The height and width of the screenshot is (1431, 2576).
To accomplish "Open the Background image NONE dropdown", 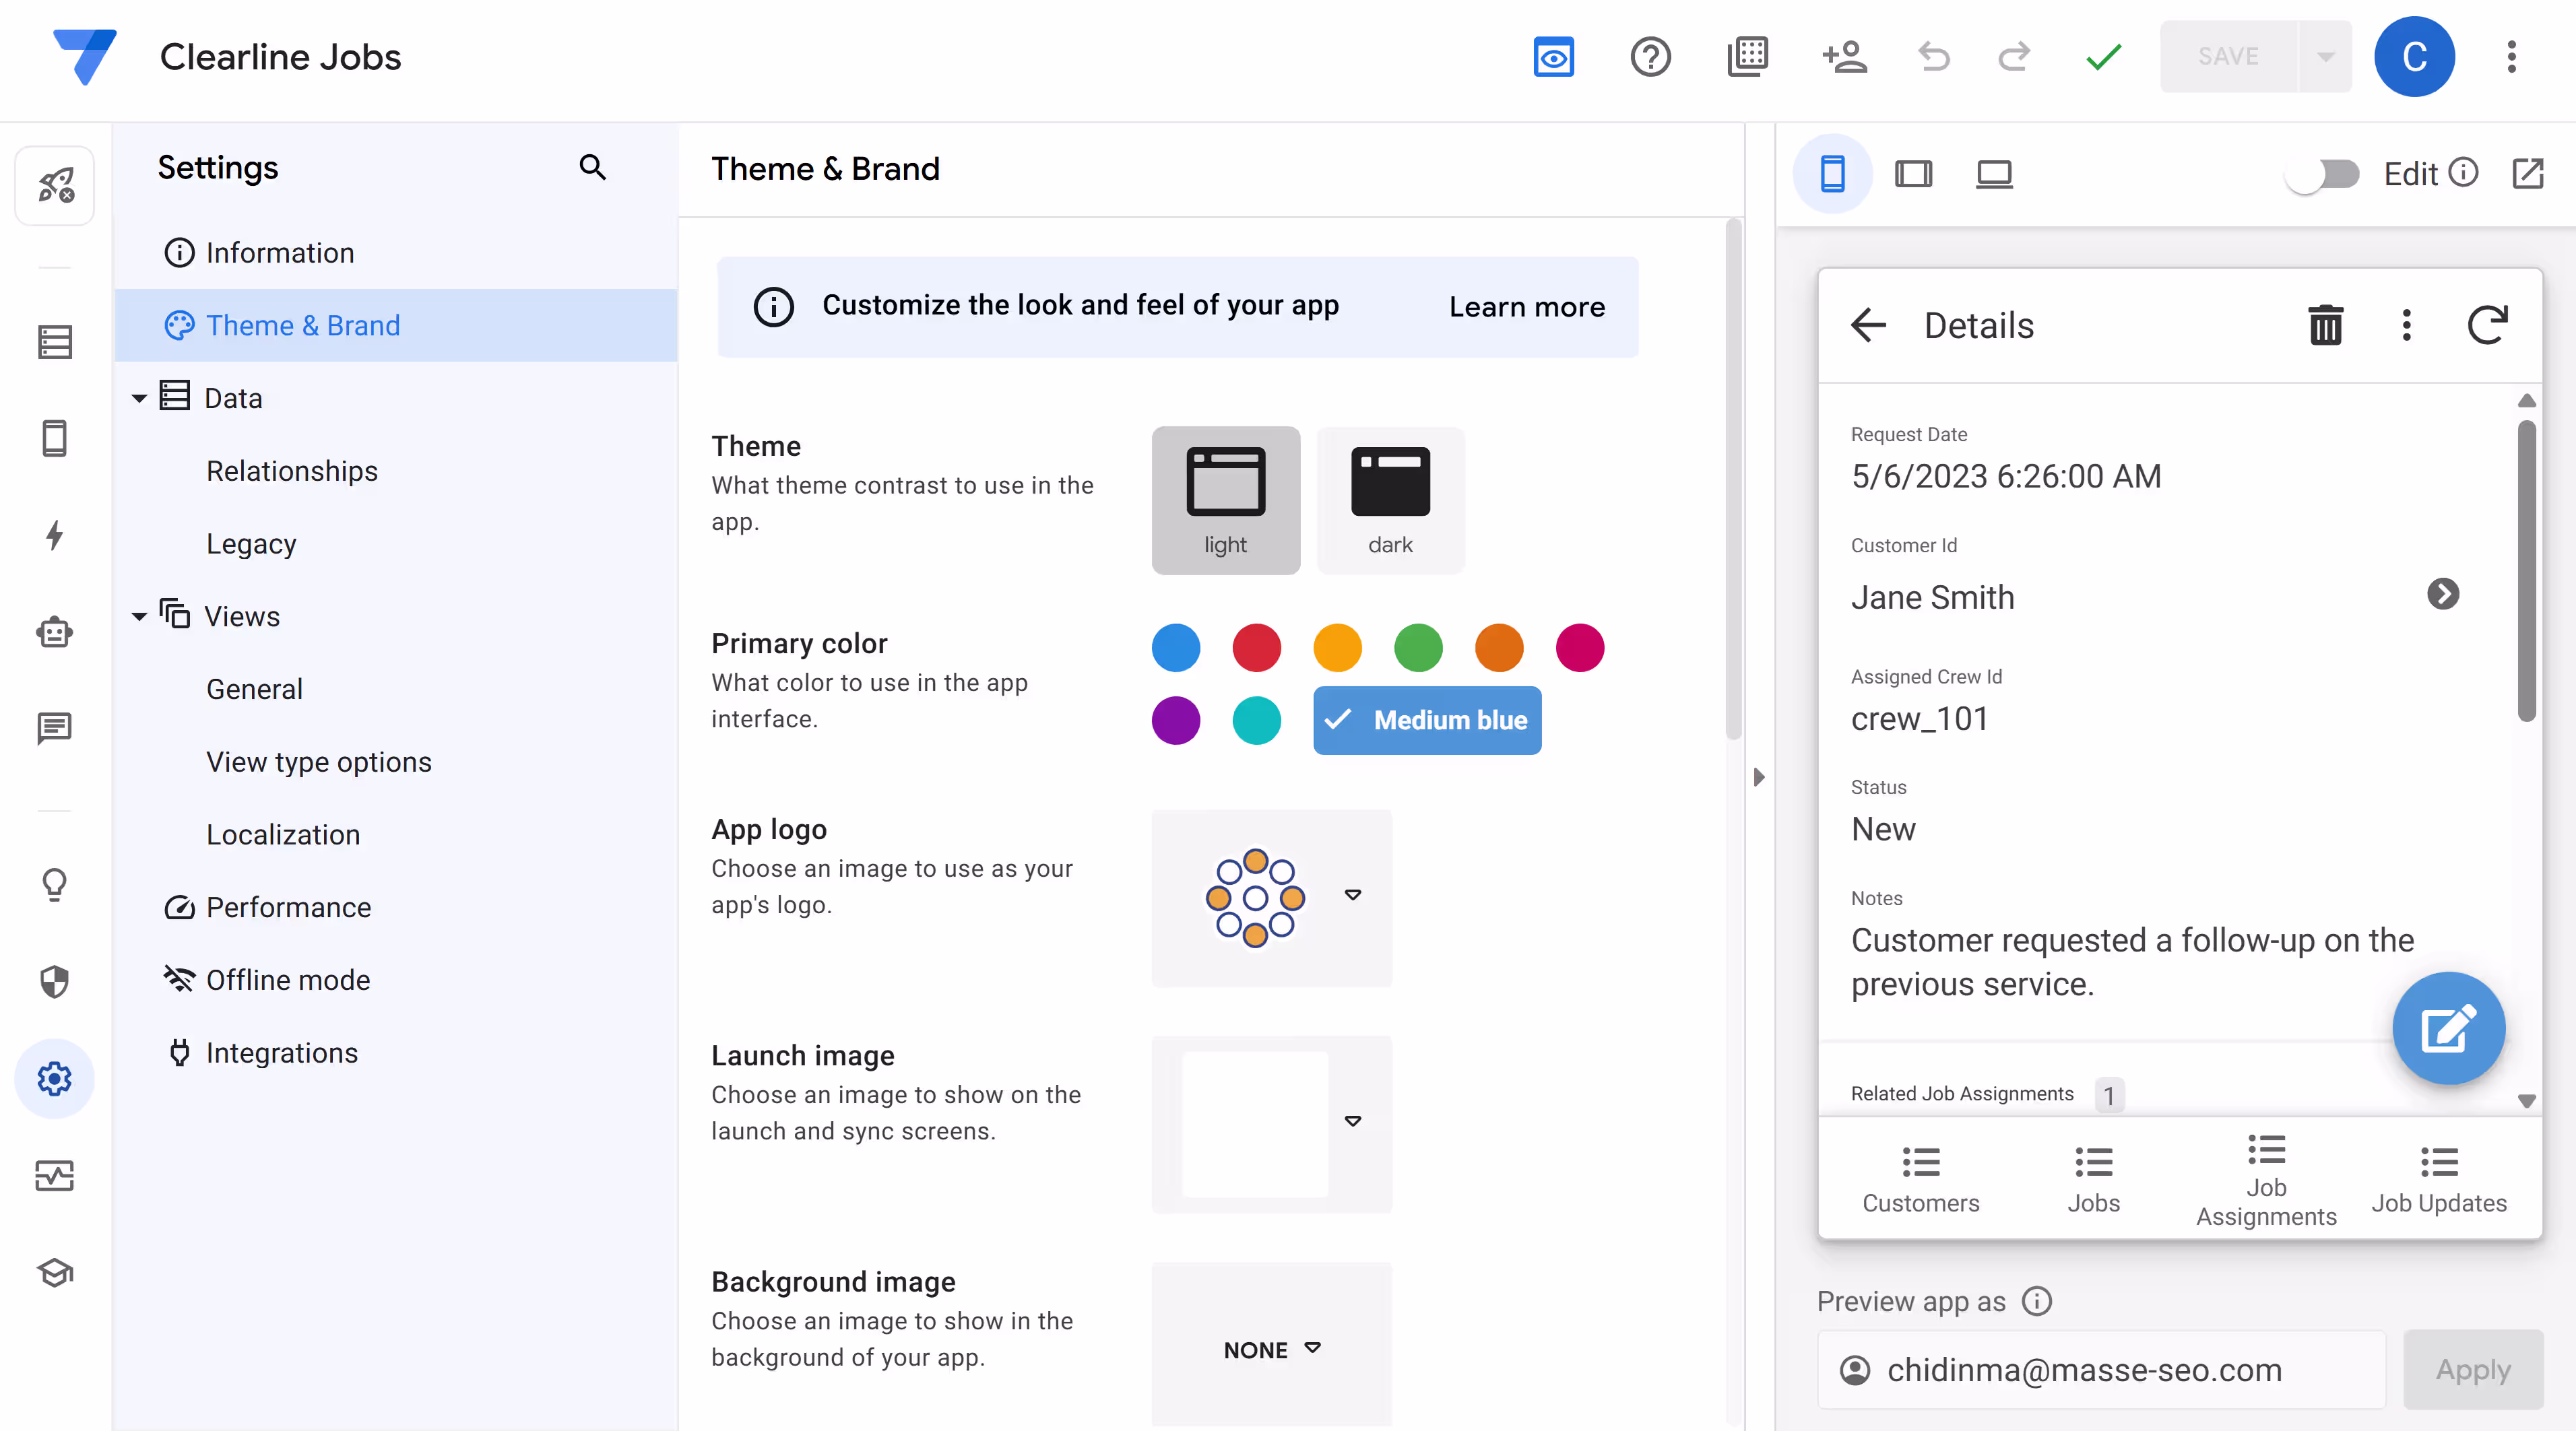I will [1271, 1349].
